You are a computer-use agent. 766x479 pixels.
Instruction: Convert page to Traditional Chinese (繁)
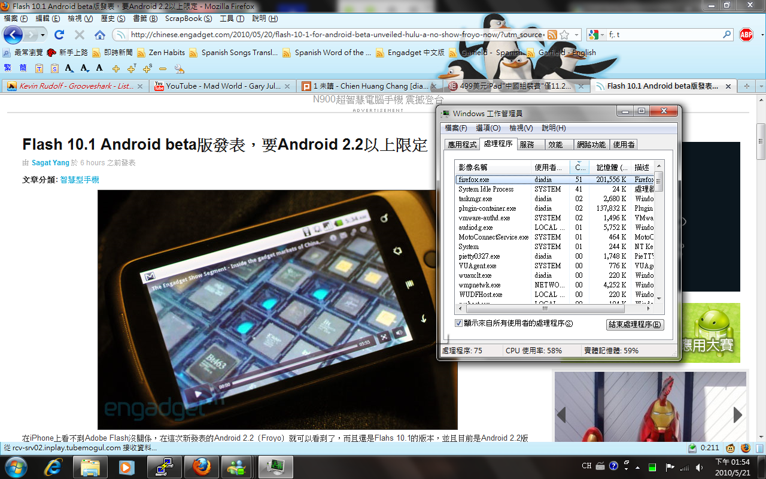[x=8, y=68]
